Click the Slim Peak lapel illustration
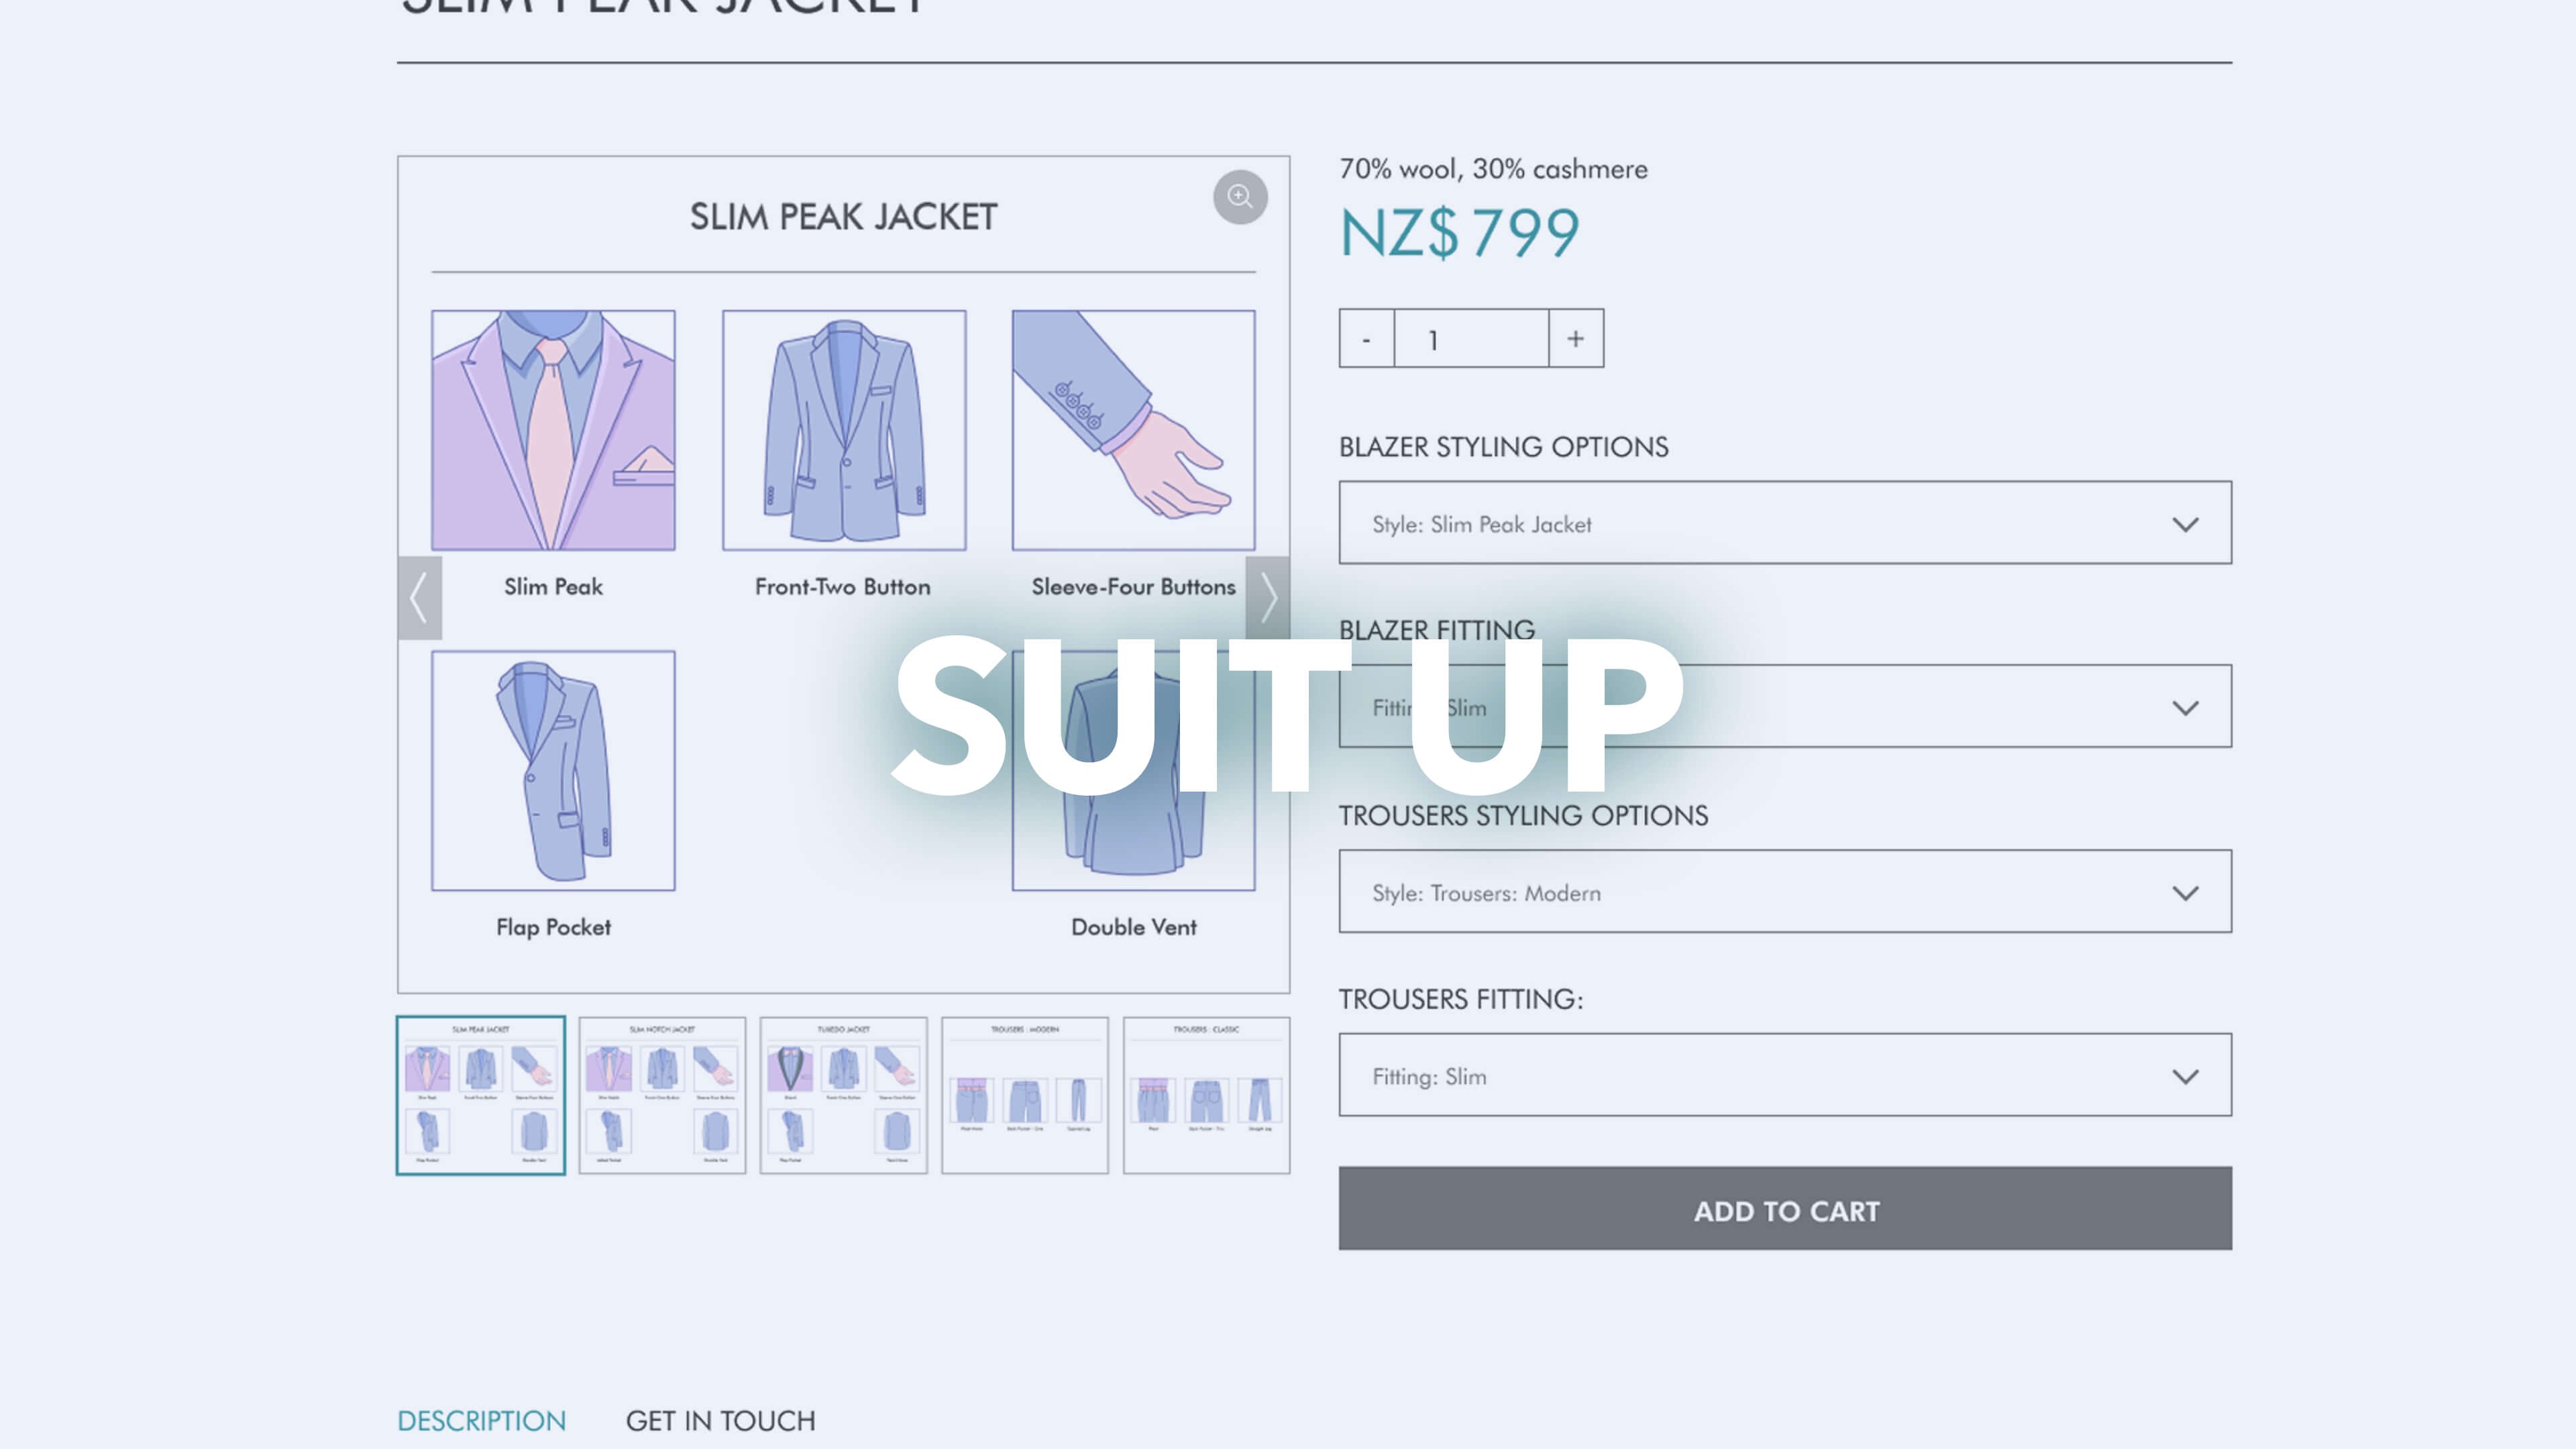This screenshot has height=1449, width=2576. pyautogui.click(x=553, y=430)
